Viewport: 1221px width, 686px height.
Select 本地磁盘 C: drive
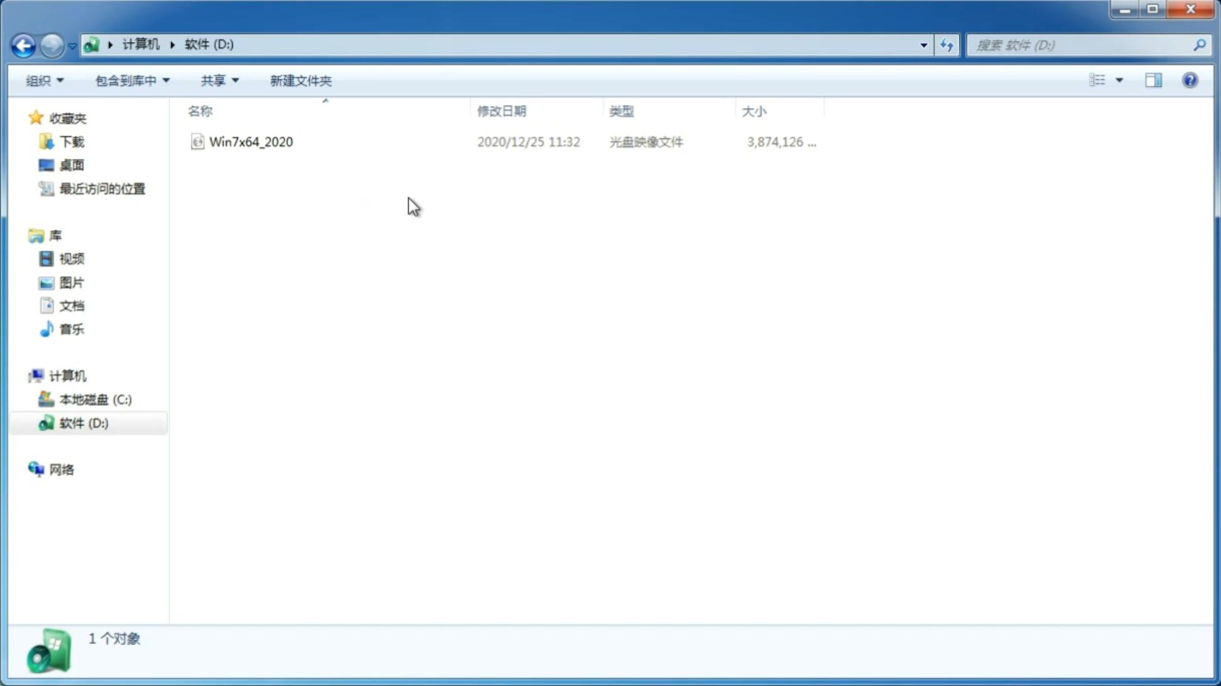click(95, 399)
